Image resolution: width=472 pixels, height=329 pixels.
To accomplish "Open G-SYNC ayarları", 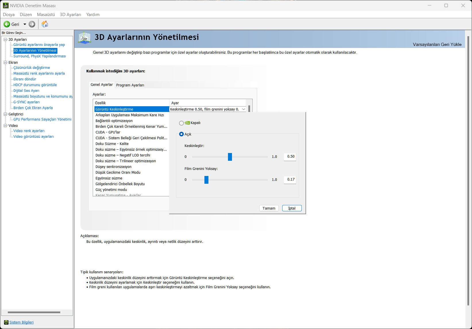I will (26, 102).
